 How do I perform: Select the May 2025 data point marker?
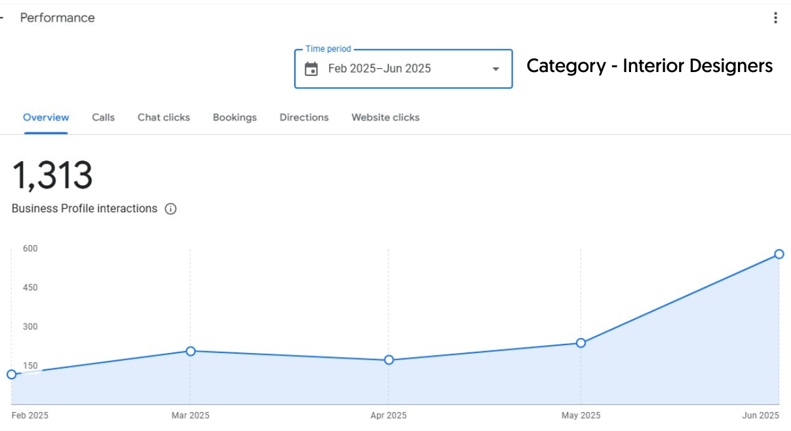point(581,343)
